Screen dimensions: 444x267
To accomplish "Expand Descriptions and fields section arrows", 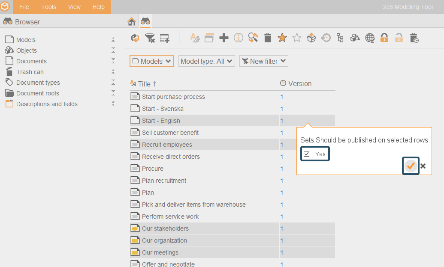I will pos(113,104).
